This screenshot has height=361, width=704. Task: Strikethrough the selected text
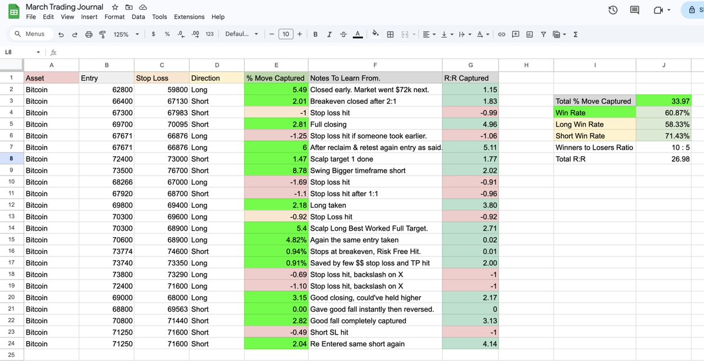tap(343, 34)
